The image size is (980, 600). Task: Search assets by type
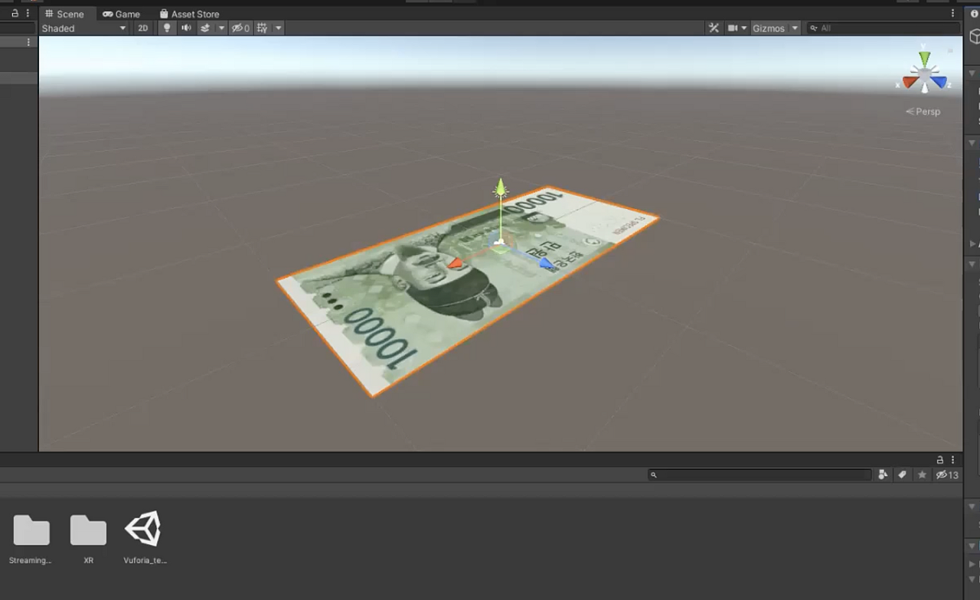click(883, 475)
